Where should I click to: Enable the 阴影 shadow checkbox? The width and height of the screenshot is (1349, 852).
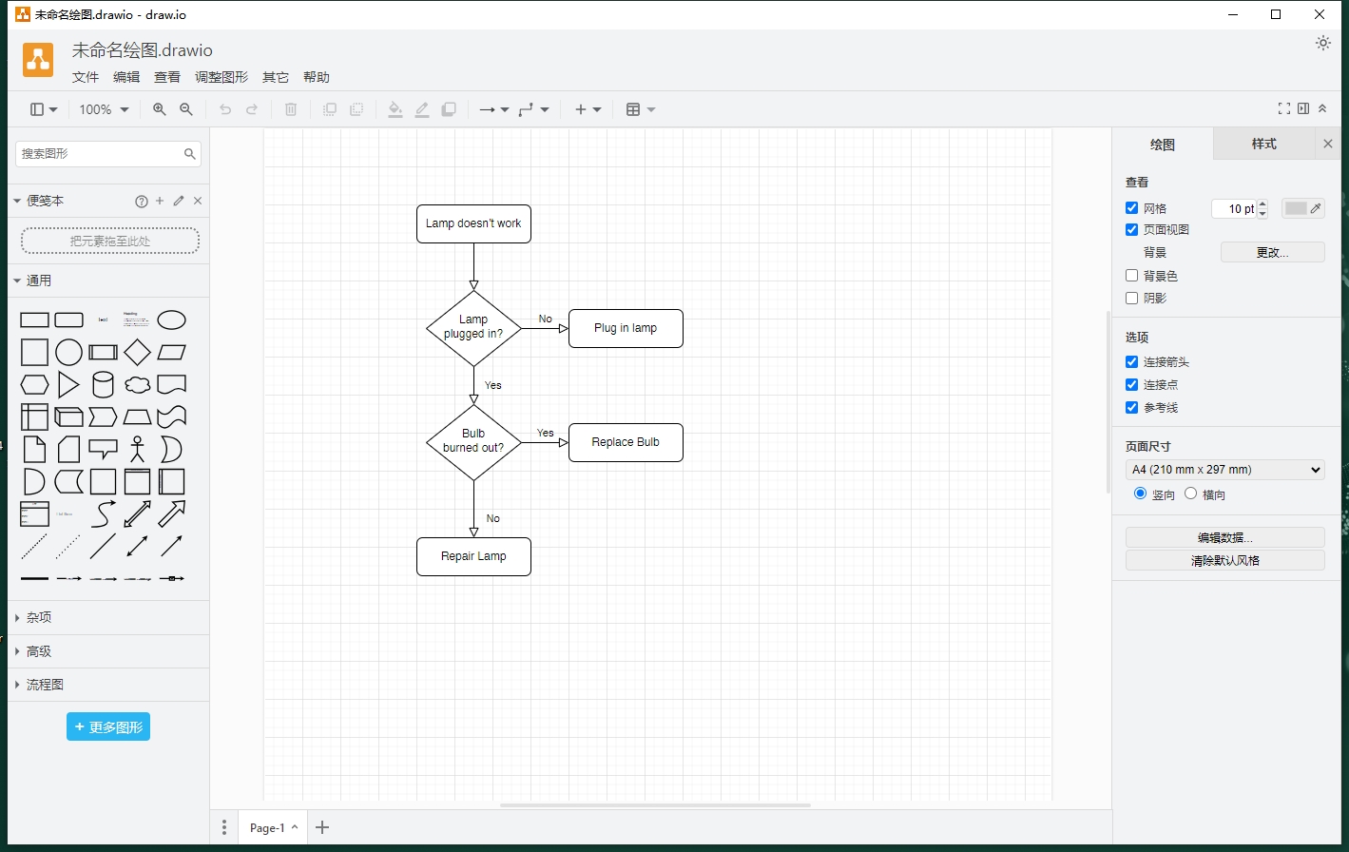pos(1131,298)
